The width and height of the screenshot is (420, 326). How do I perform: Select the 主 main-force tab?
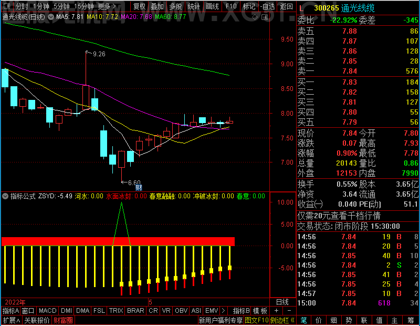[395, 320]
